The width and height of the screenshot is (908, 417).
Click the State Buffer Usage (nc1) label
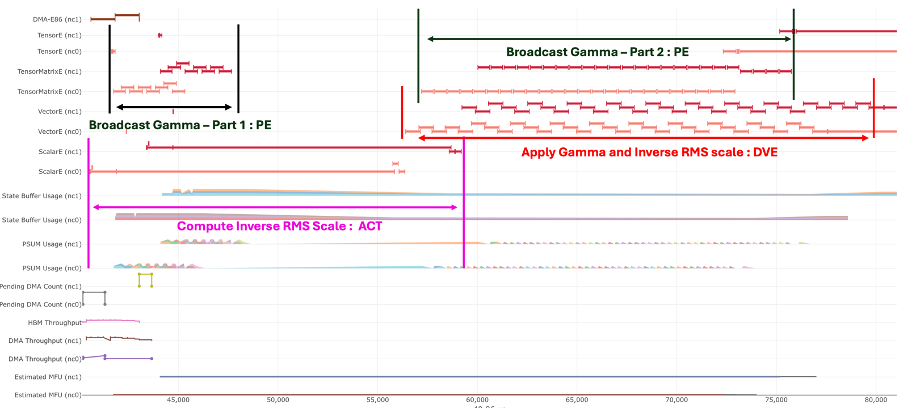pyautogui.click(x=41, y=196)
